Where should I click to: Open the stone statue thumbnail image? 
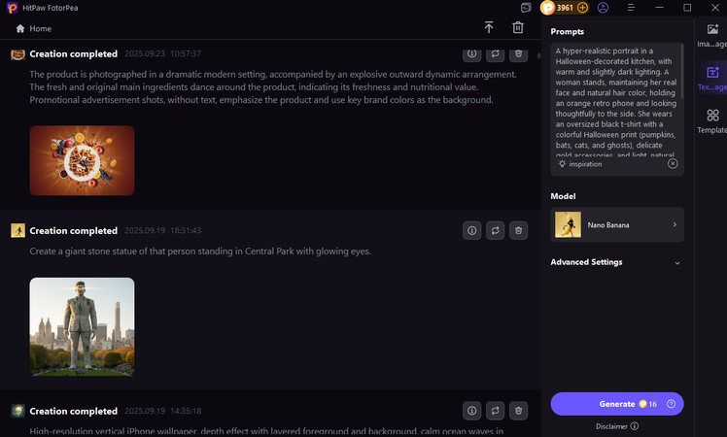pyautogui.click(x=82, y=326)
